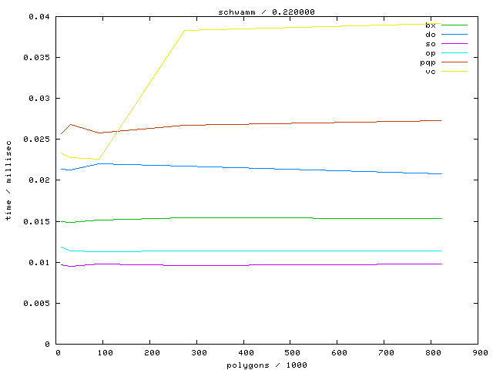Click the 'pqp' legend label
493x370 pixels.
click(x=428, y=62)
